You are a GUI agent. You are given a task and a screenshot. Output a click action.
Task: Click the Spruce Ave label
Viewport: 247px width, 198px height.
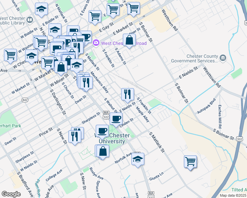tap(98, 189)
